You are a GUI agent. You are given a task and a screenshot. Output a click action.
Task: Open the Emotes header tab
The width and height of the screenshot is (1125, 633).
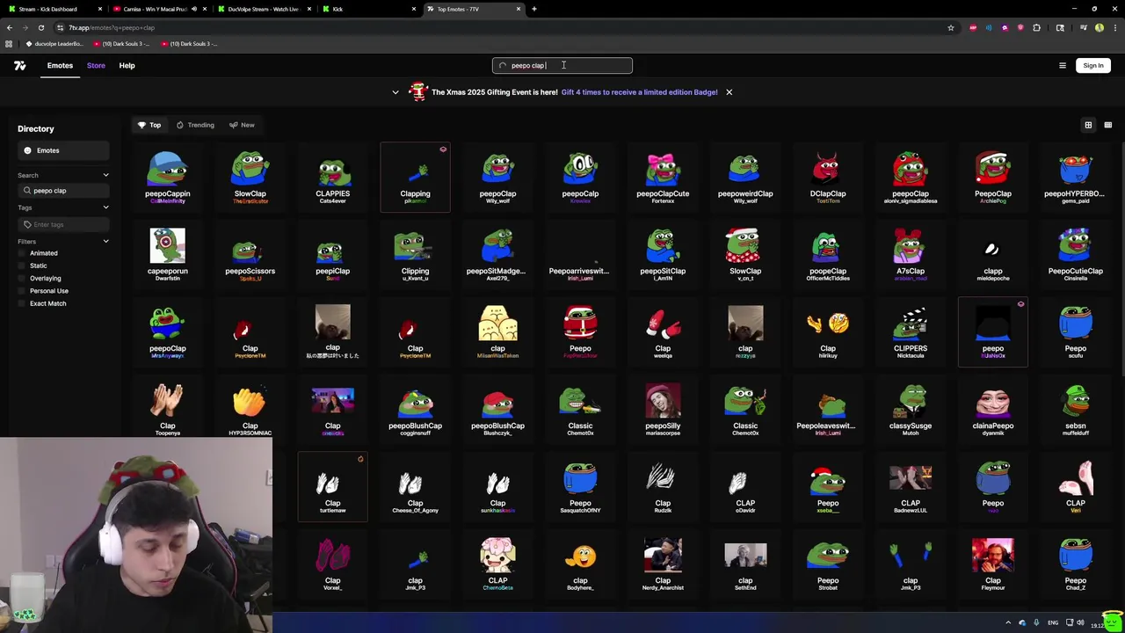tap(60, 65)
